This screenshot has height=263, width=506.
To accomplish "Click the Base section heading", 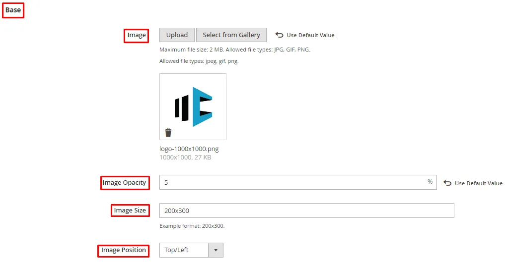I will (13, 10).
